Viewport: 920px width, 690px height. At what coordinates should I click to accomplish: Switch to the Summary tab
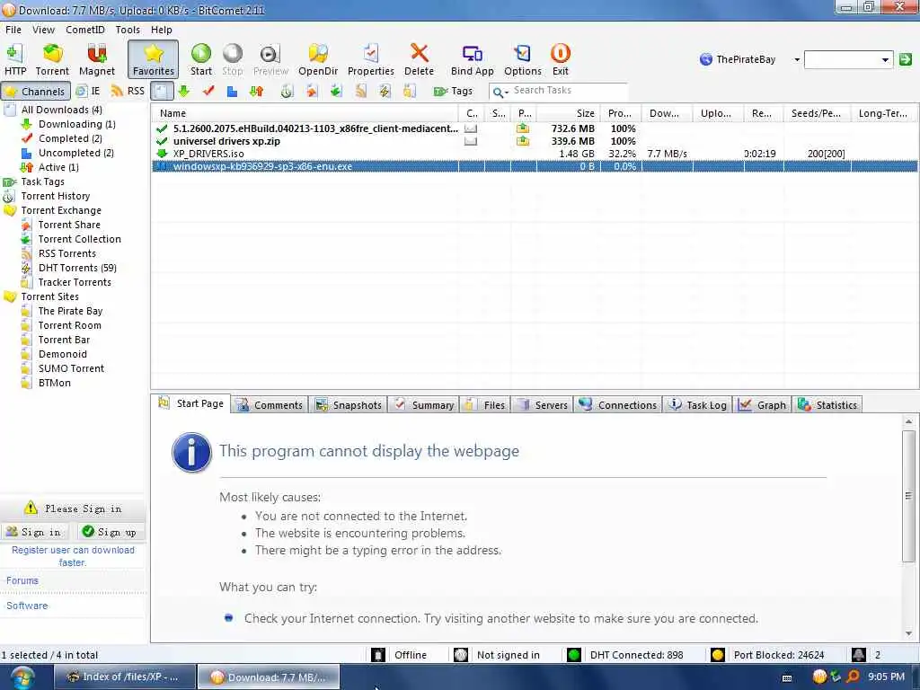[x=424, y=405]
